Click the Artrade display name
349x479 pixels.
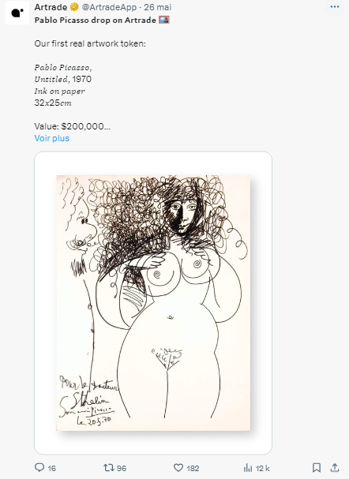[51, 7]
